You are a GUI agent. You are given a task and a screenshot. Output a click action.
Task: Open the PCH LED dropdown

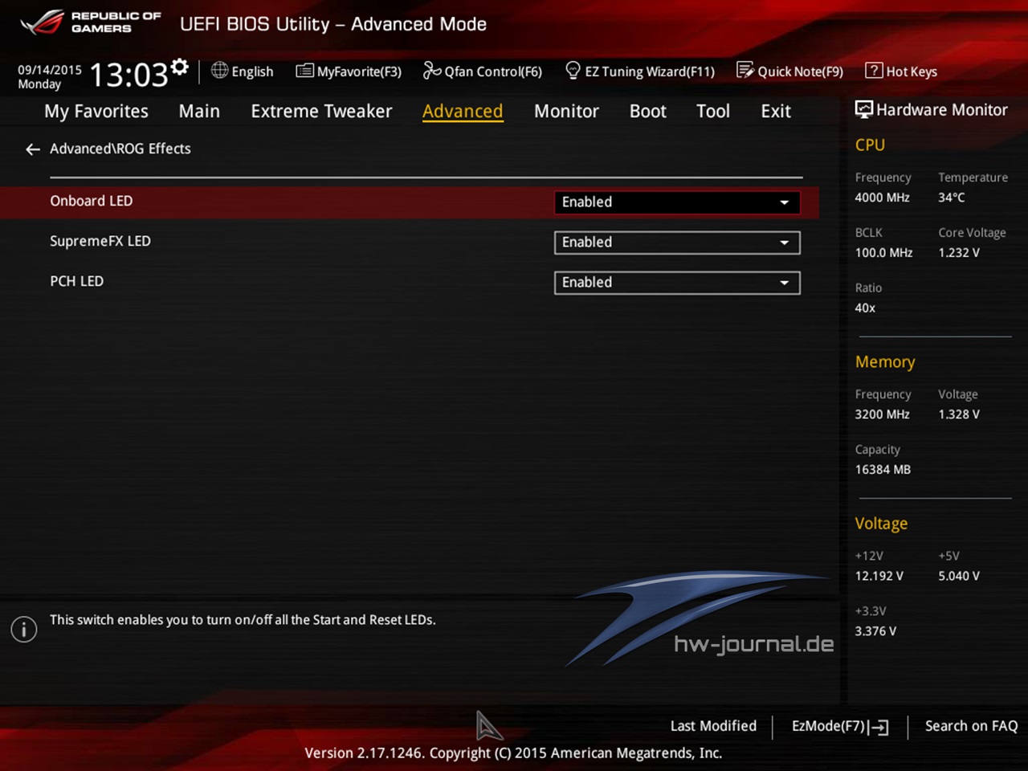click(x=677, y=283)
